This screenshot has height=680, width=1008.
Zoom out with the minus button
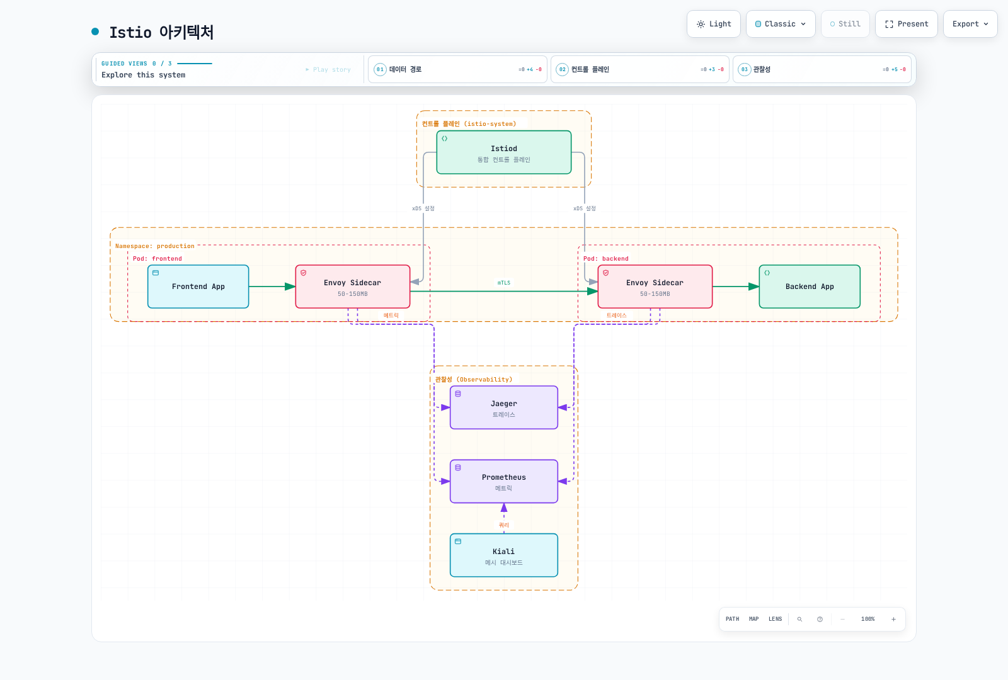coord(842,619)
